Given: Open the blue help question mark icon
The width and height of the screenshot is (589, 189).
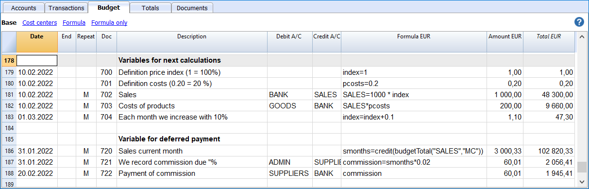Looking at the screenshot, I should coord(579,22).
